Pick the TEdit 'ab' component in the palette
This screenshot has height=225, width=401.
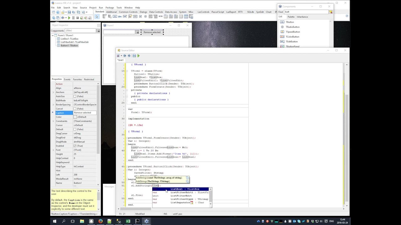click(125, 17)
